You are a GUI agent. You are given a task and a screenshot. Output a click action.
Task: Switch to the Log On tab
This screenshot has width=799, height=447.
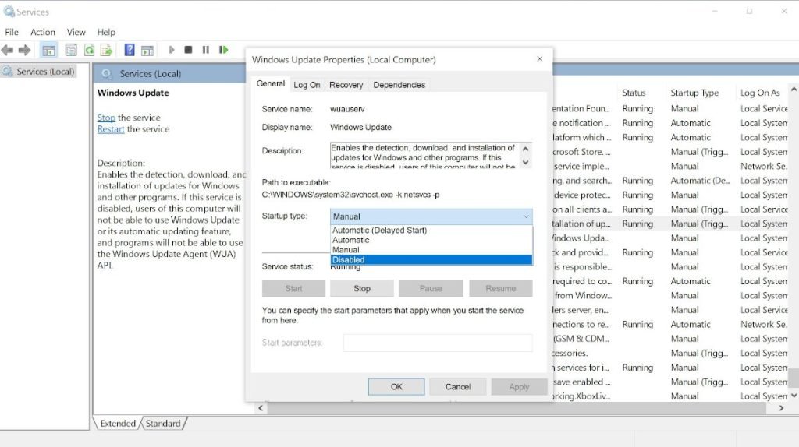point(307,85)
